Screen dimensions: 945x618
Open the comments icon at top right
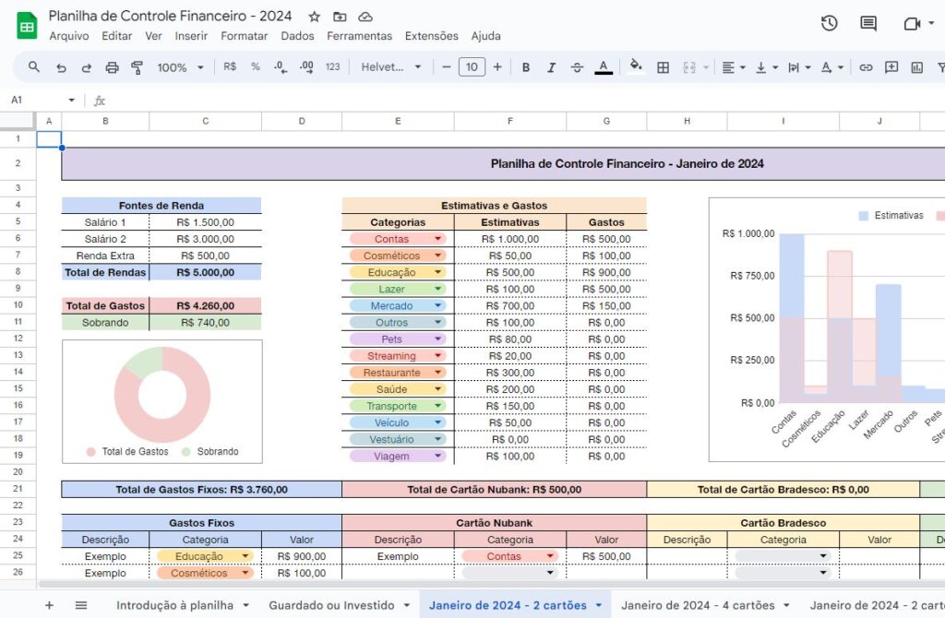(x=868, y=24)
